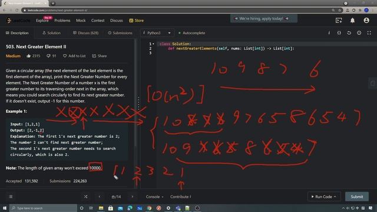Open the problem list hamburger icon
Viewport: 377px width, 212px height.
(11, 197)
